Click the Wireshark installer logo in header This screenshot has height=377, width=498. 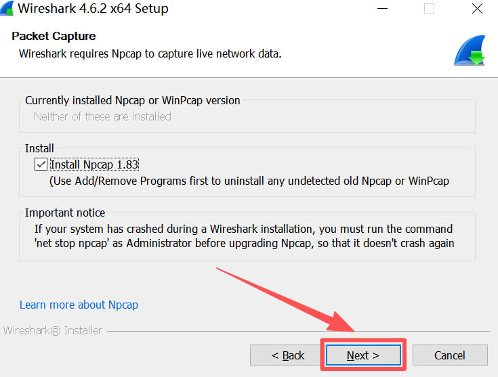470,51
